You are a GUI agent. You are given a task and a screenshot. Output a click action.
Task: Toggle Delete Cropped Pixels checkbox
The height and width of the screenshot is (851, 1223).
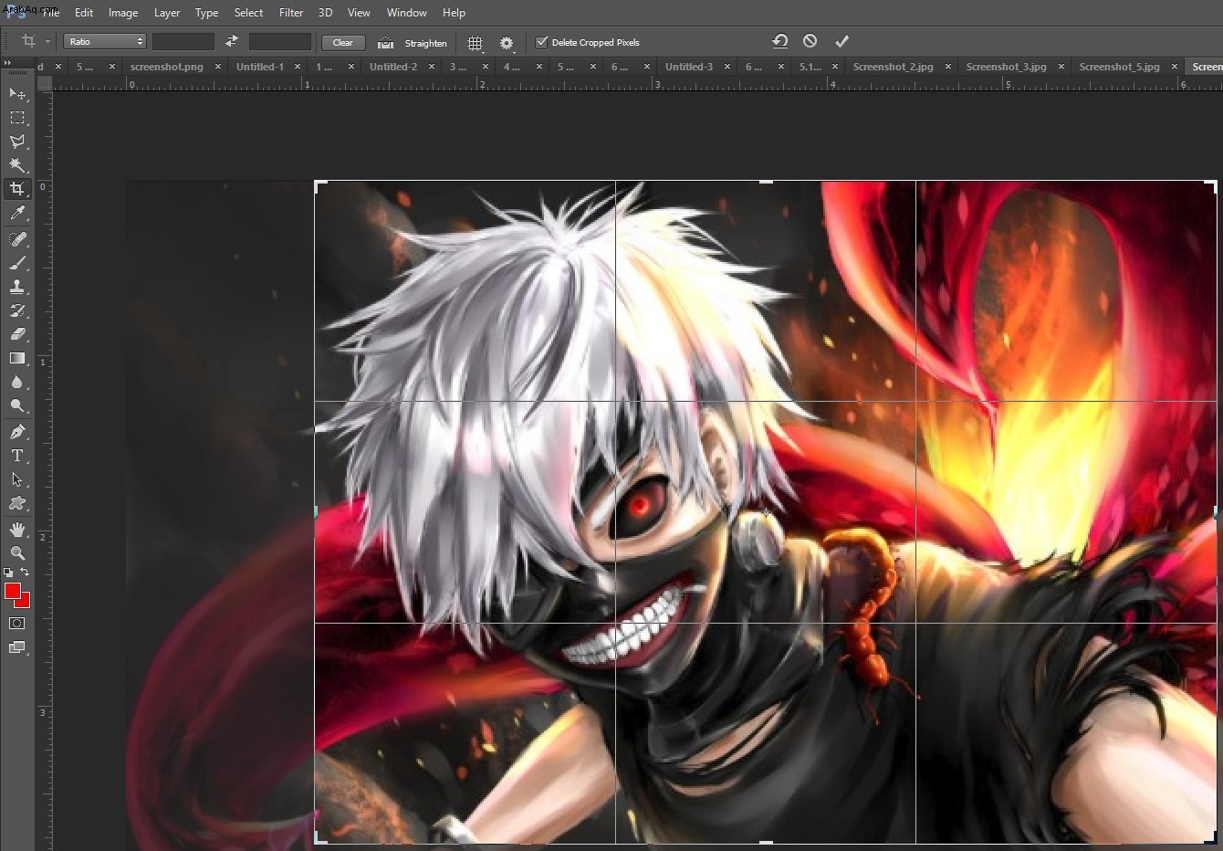pyautogui.click(x=541, y=42)
